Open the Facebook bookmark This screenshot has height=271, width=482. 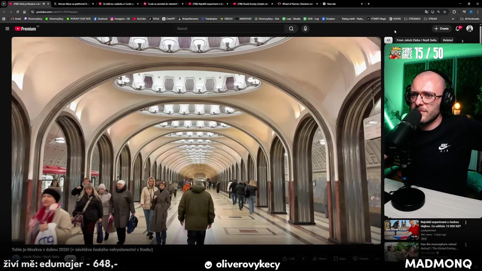101,19
